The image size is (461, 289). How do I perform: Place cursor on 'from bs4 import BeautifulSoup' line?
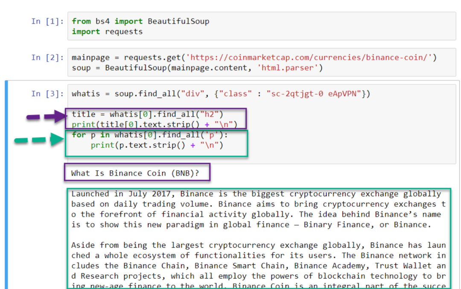coord(140,21)
